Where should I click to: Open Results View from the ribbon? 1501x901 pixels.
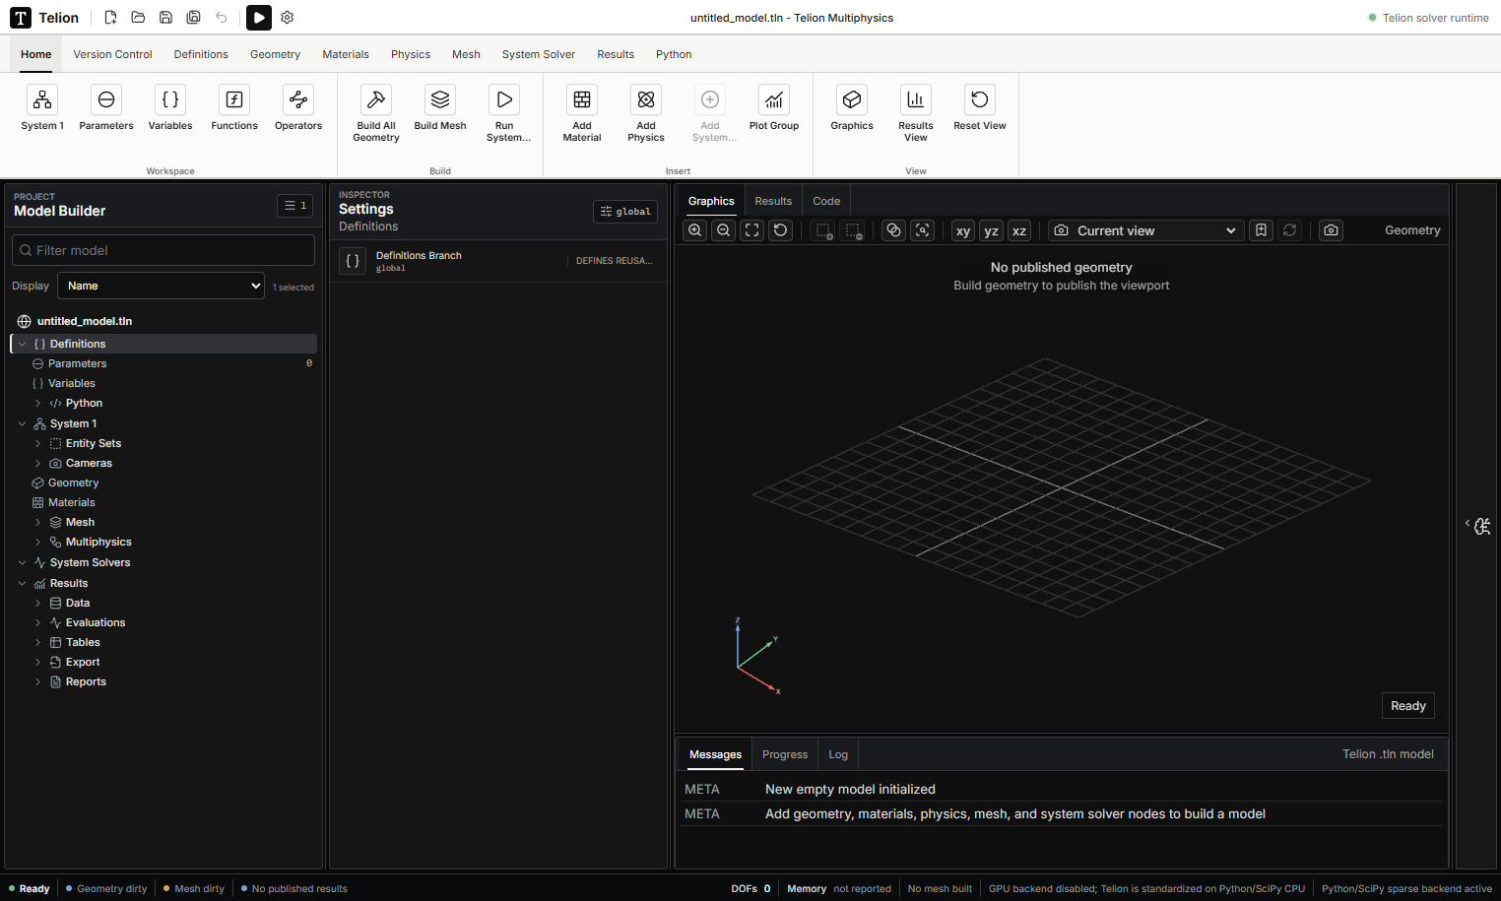[916, 114]
